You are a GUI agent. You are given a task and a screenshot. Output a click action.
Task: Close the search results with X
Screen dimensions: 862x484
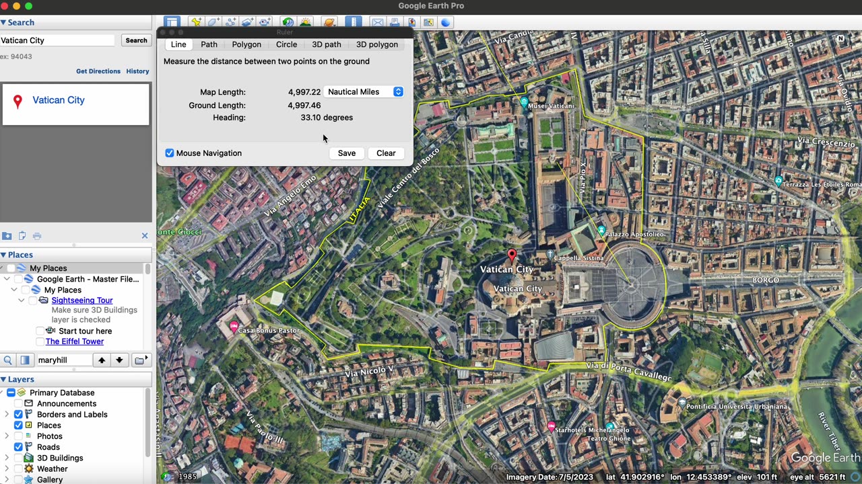pos(144,236)
